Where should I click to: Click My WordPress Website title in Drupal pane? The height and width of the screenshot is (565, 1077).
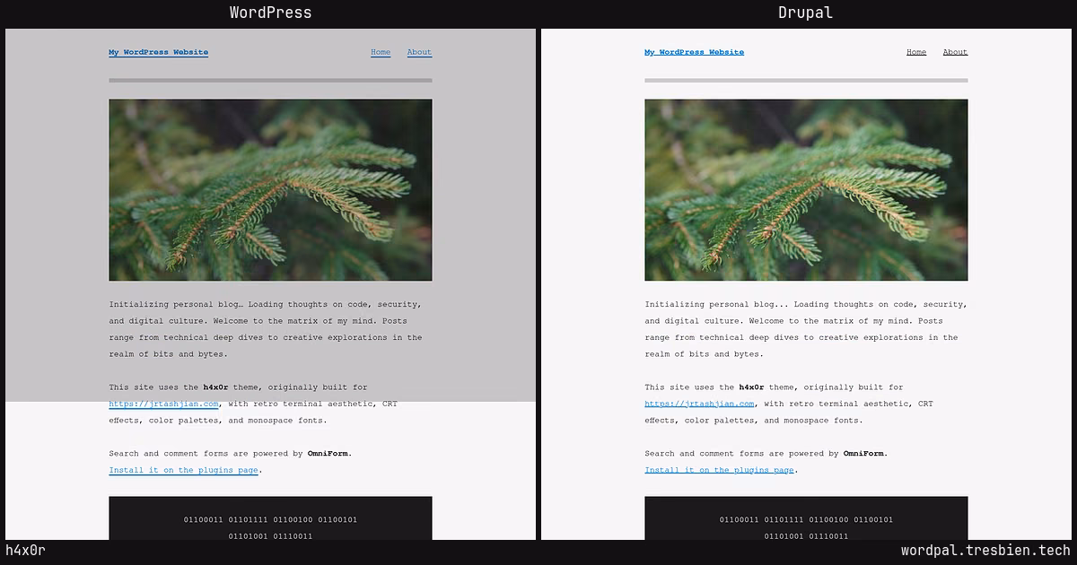(694, 52)
